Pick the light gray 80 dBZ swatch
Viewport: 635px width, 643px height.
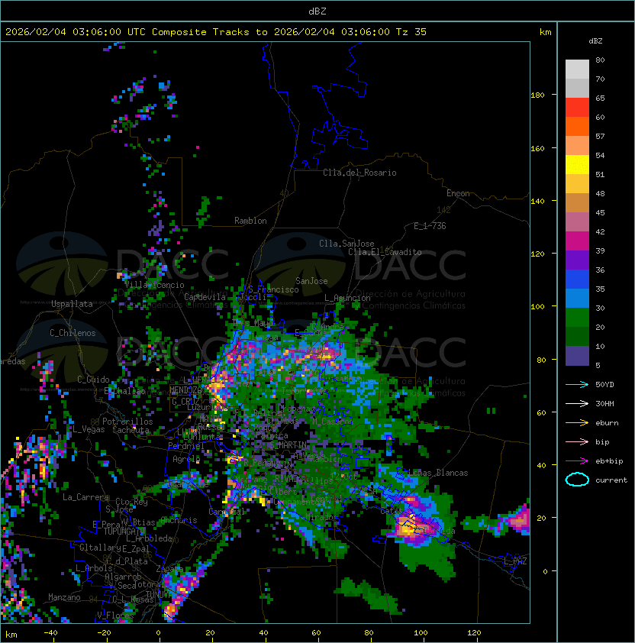click(577, 69)
